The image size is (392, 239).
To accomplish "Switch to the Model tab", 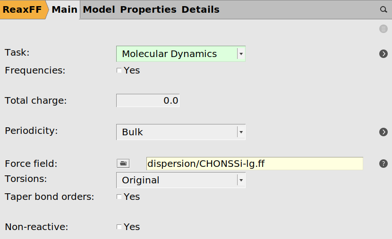I will 99,9.
